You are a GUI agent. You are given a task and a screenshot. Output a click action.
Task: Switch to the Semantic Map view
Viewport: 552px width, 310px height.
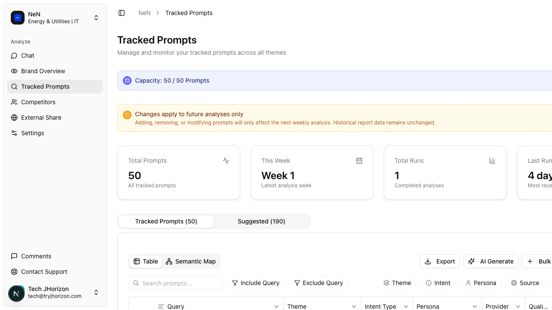tap(191, 261)
